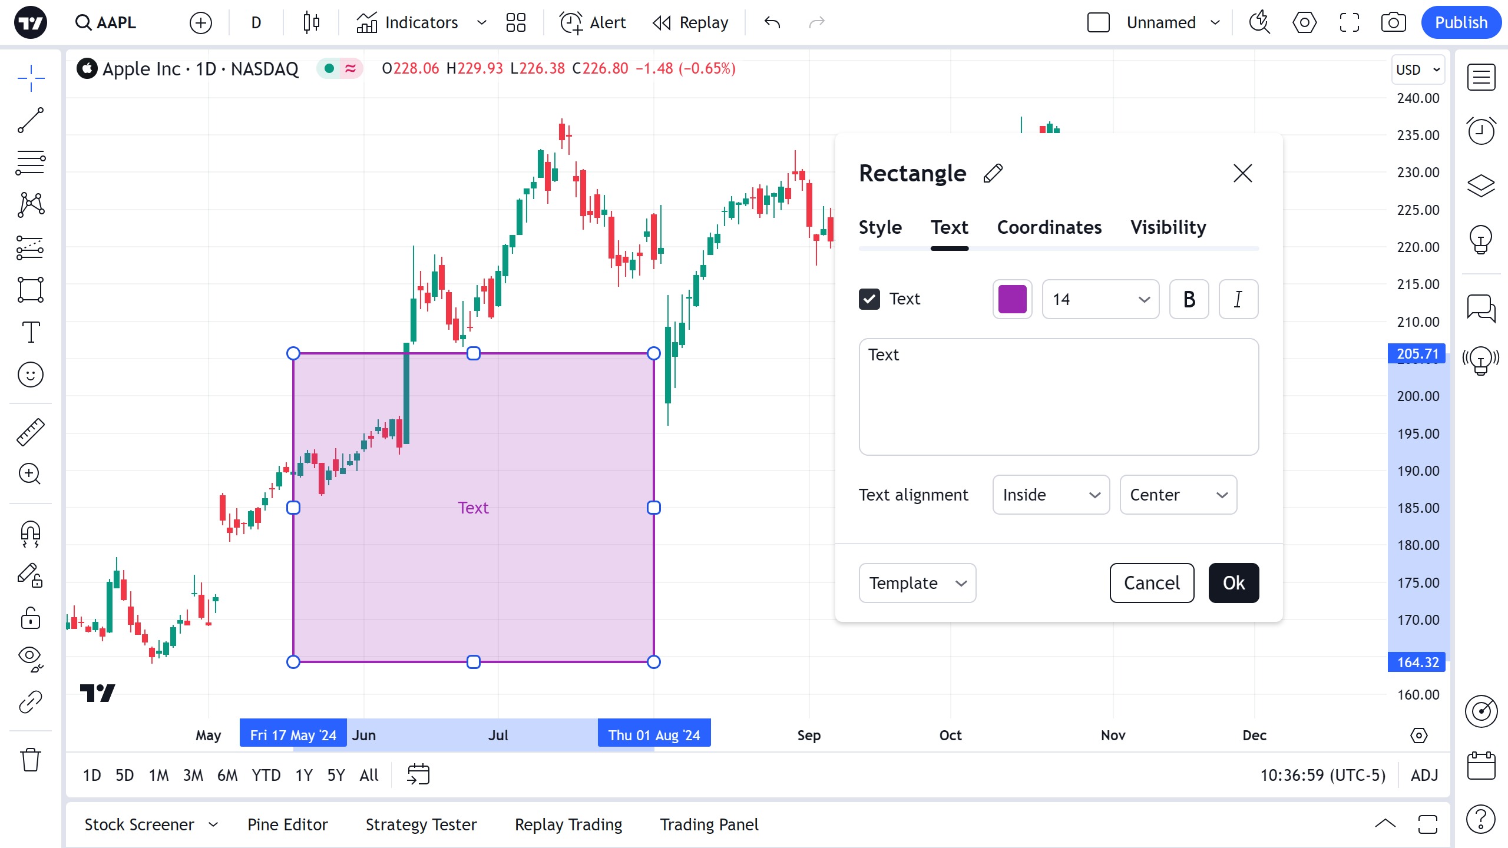Toggle italic text formatting
1508x848 pixels.
(1238, 299)
